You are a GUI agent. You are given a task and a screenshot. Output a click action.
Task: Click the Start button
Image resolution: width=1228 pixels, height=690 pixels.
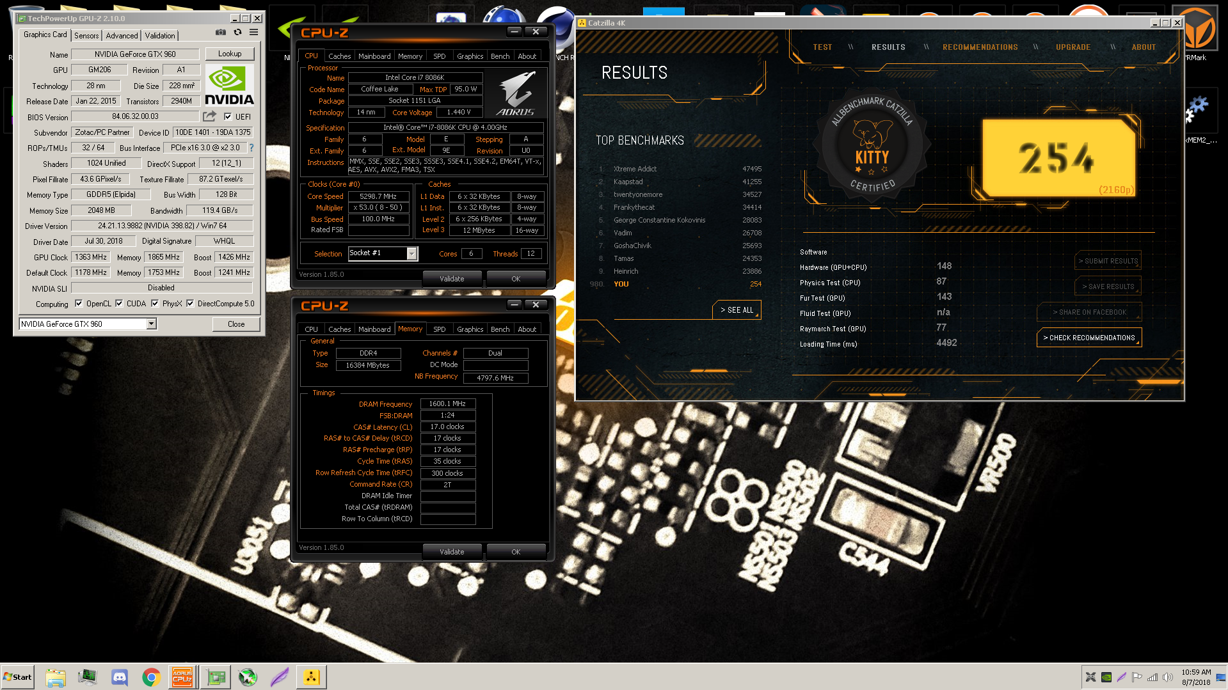point(17,677)
